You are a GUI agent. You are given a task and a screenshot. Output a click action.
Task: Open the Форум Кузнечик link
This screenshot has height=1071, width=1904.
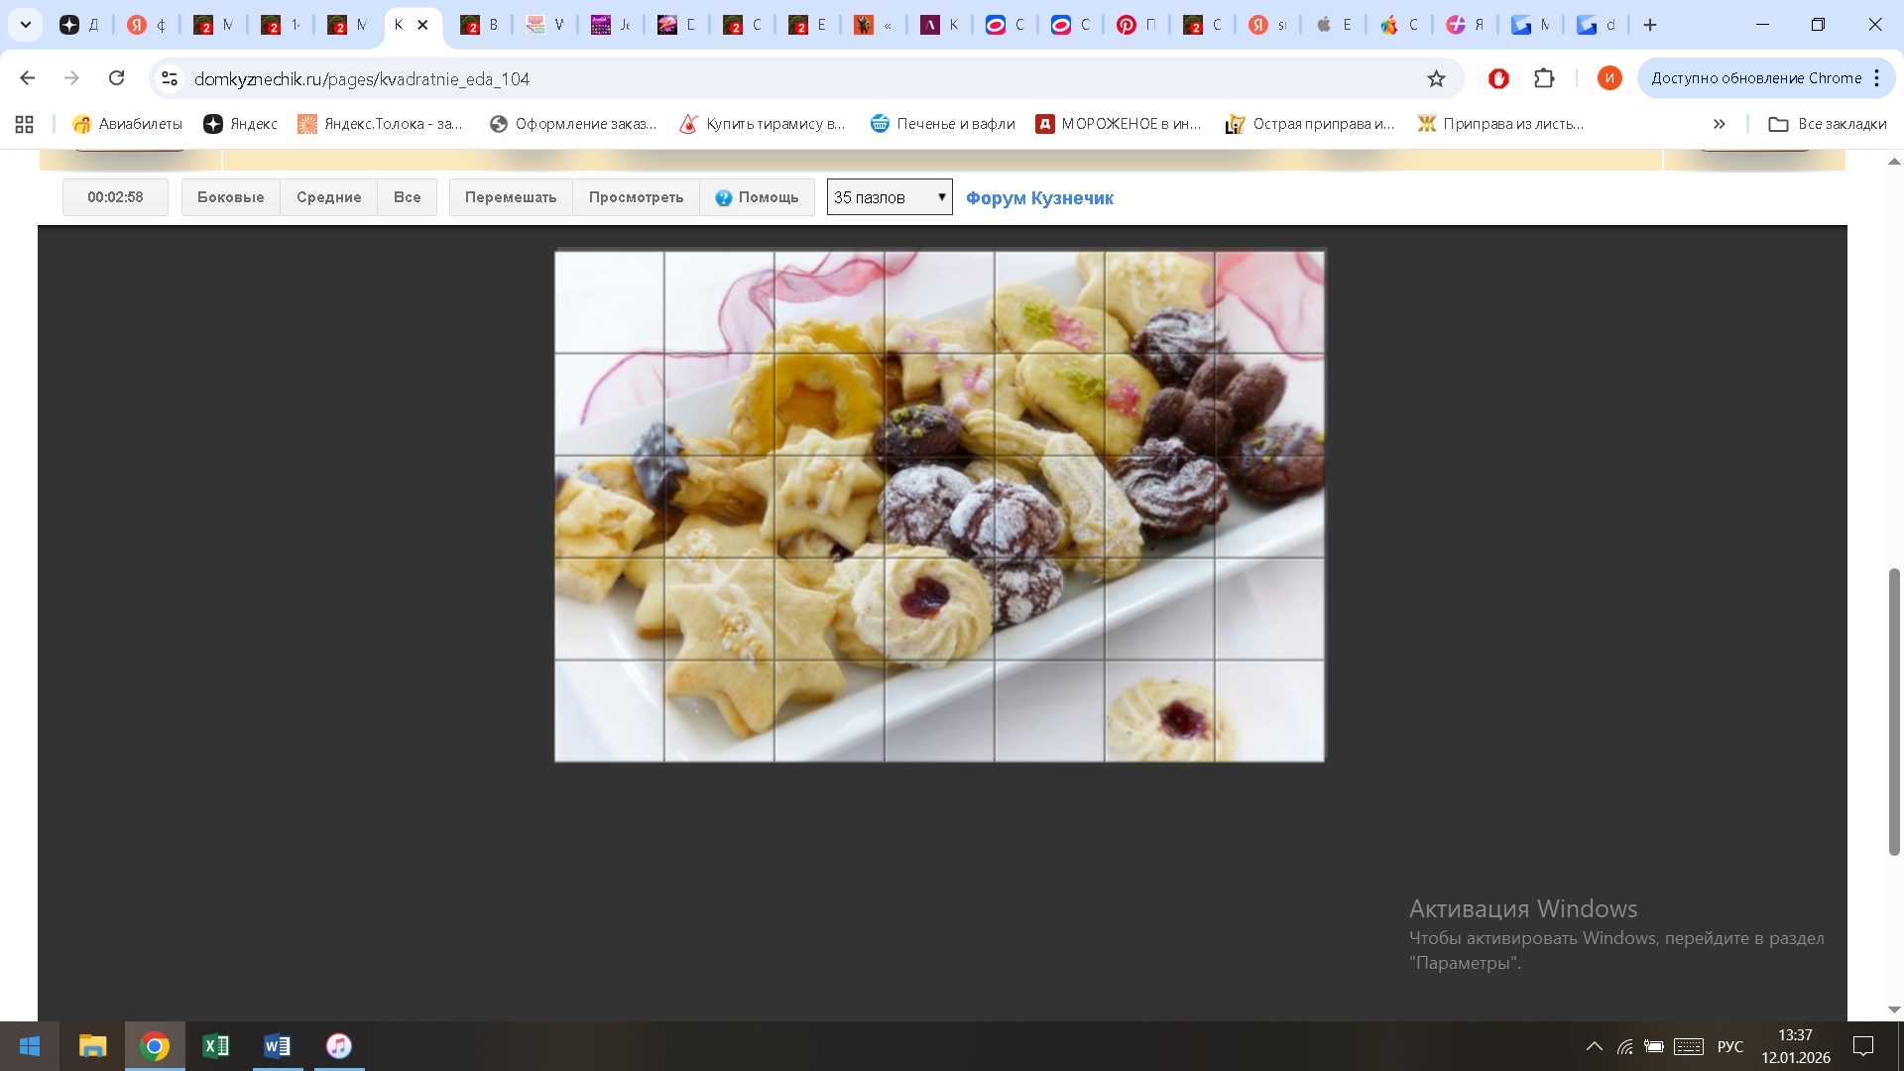coord(1039,198)
